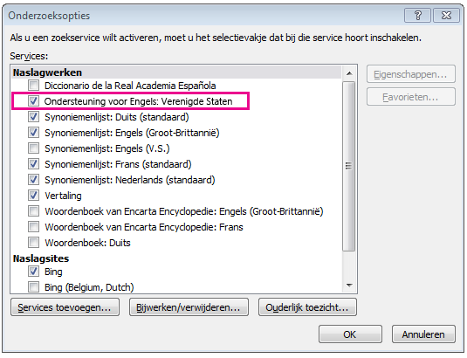Close the Onderzoeksopties dialog
This screenshot has height=358, width=467.
(x=446, y=15)
